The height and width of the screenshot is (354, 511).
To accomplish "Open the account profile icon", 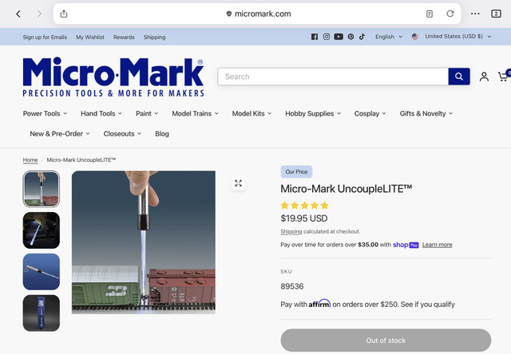I will [x=484, y=77].
